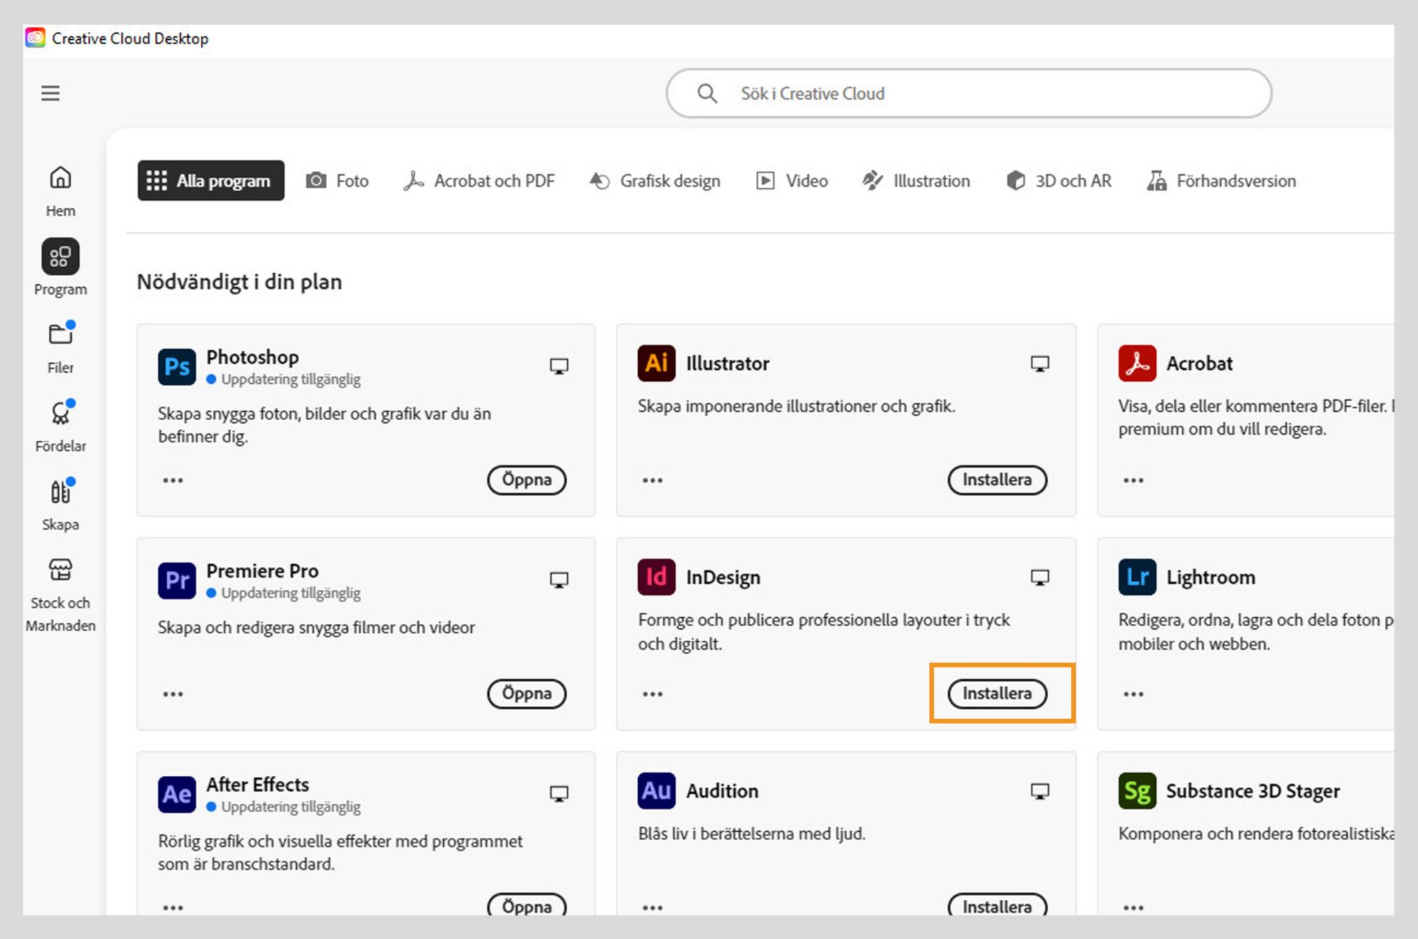Go to Hem in sidebar
This screenshot has height=939, width=1418.
(x=60, y=190)
